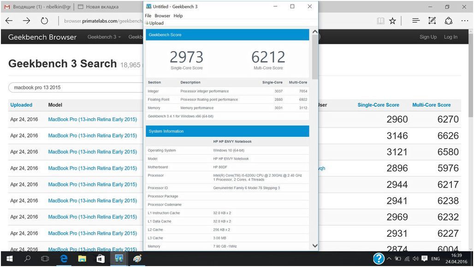Open the File menu in Geekbench 3
This screenshot has height=267, width=474.
[148, 16]
